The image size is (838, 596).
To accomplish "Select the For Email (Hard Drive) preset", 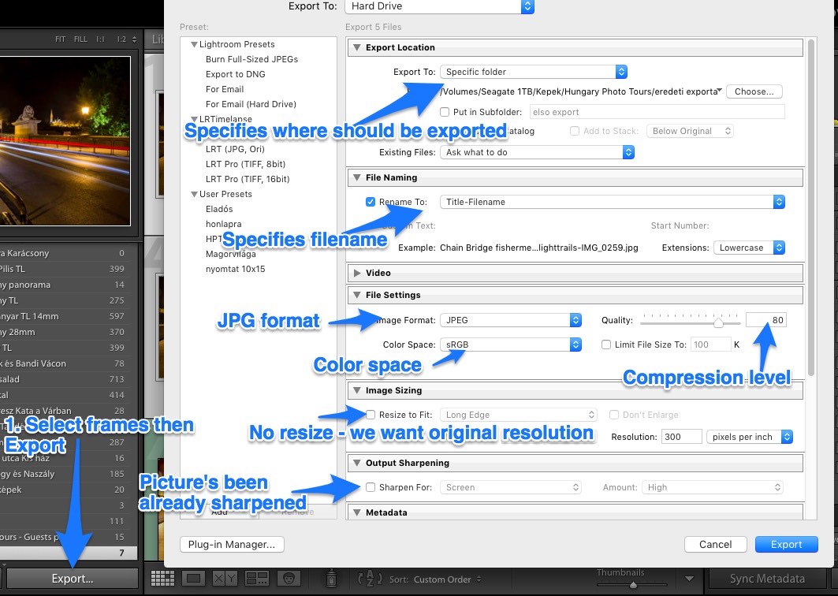I will coord(251,104).
